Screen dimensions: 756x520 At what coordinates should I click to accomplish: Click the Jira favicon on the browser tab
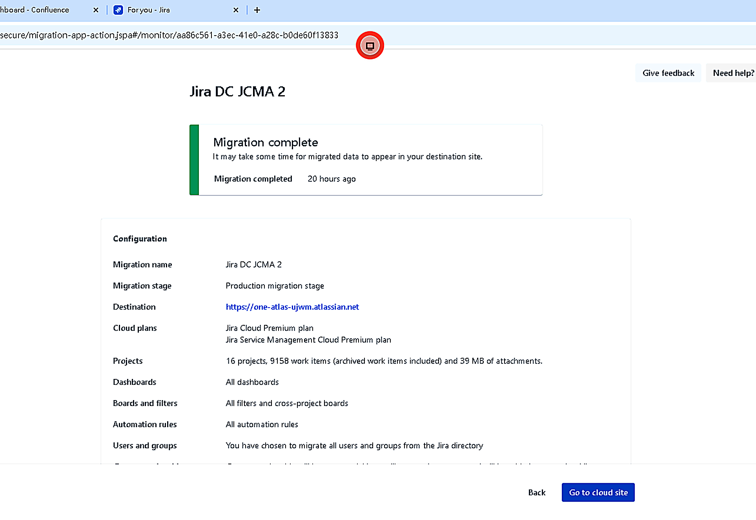pyautogui.click(x=118, y=10)
